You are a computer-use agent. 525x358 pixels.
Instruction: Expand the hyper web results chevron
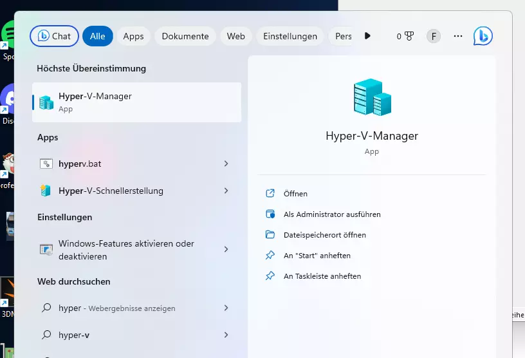point(226,308)
